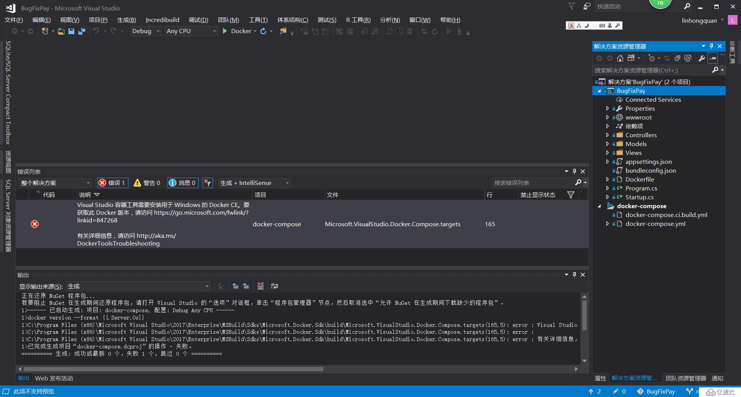Open the SQL Server 对象资源管理器 side tab
741x397 pixels.
pyautogui.click(x=8, y=215)
